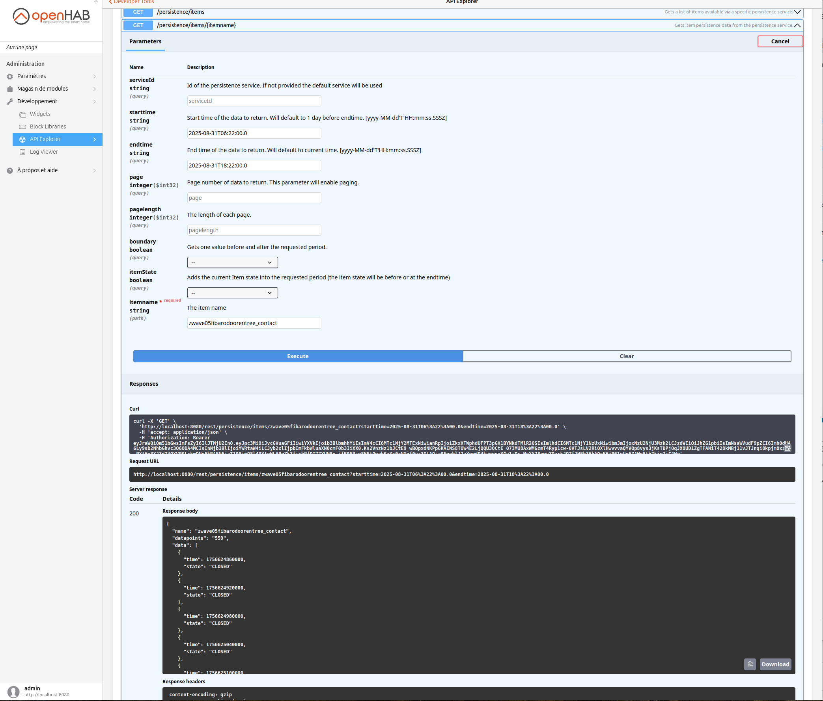Open Block Libraries page
Viewport: 823px width, 701px height.
(58, 126)
